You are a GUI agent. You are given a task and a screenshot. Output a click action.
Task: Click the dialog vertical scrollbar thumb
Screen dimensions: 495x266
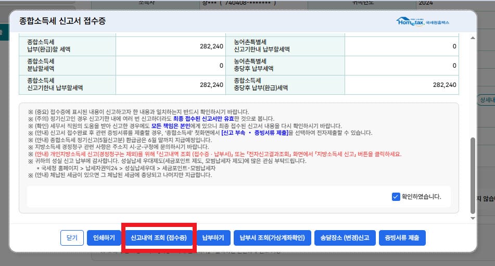[473, 175]
